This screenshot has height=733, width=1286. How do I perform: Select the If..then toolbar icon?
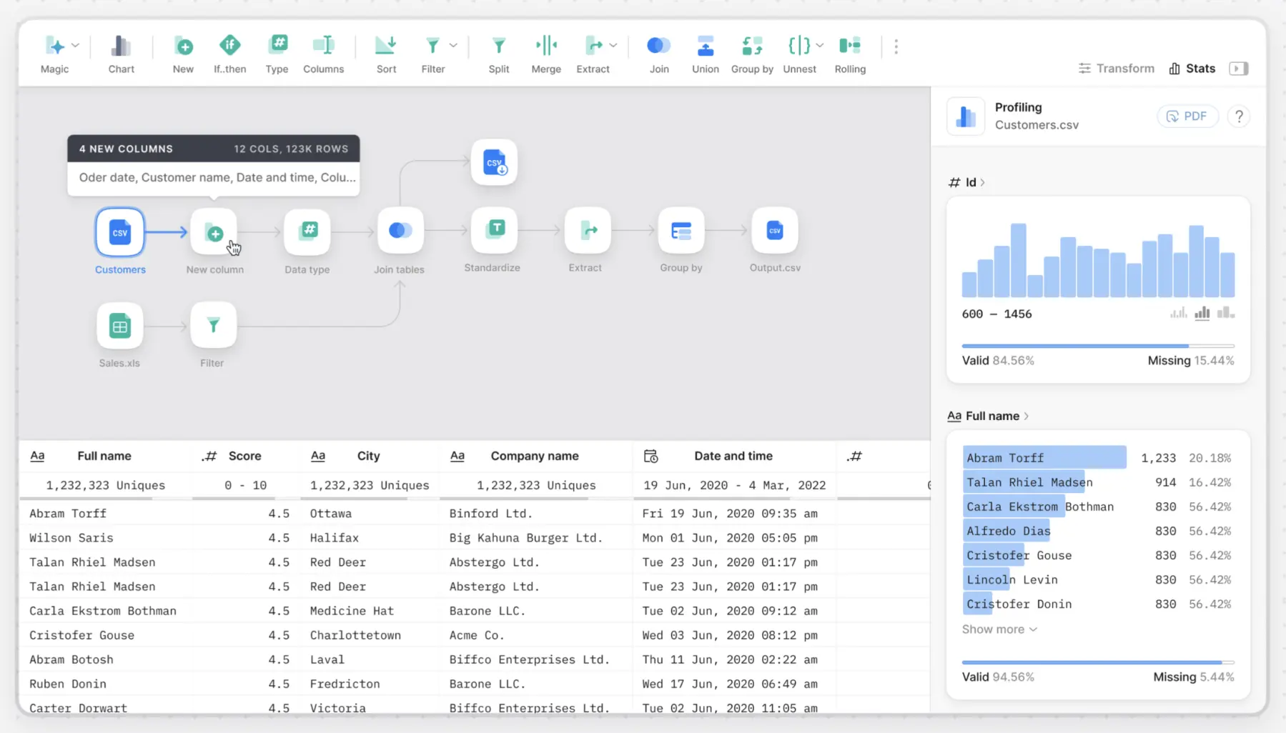[229, 46]
